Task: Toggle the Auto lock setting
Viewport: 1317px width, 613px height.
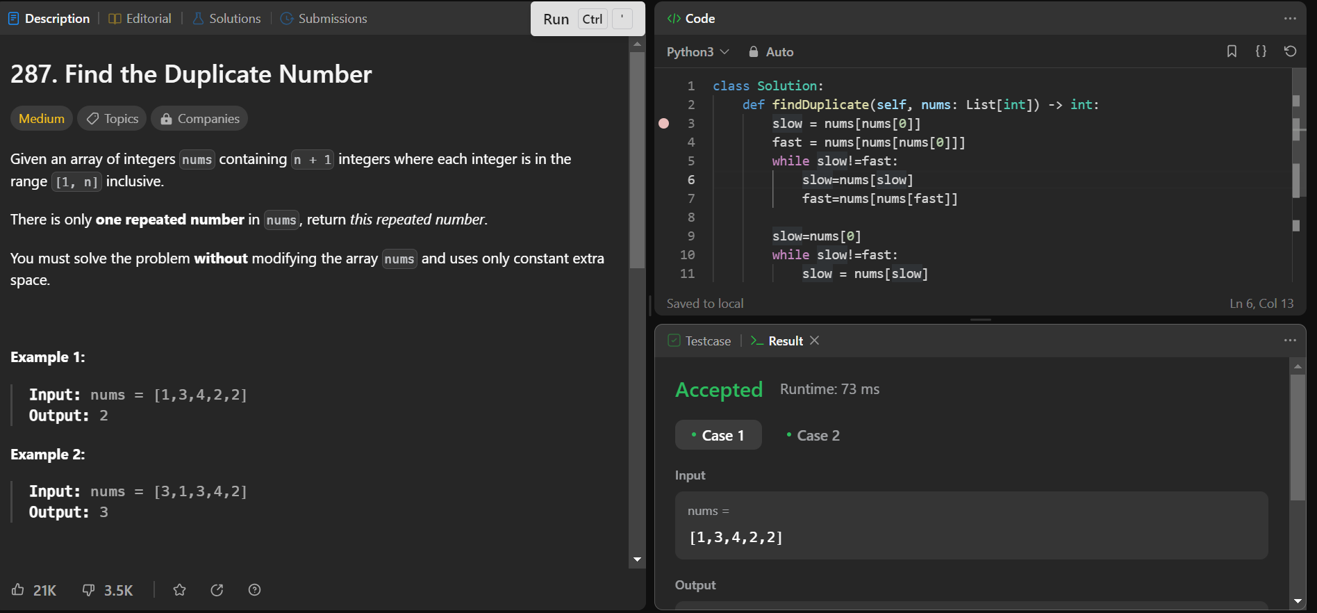Action: point(771,52)
